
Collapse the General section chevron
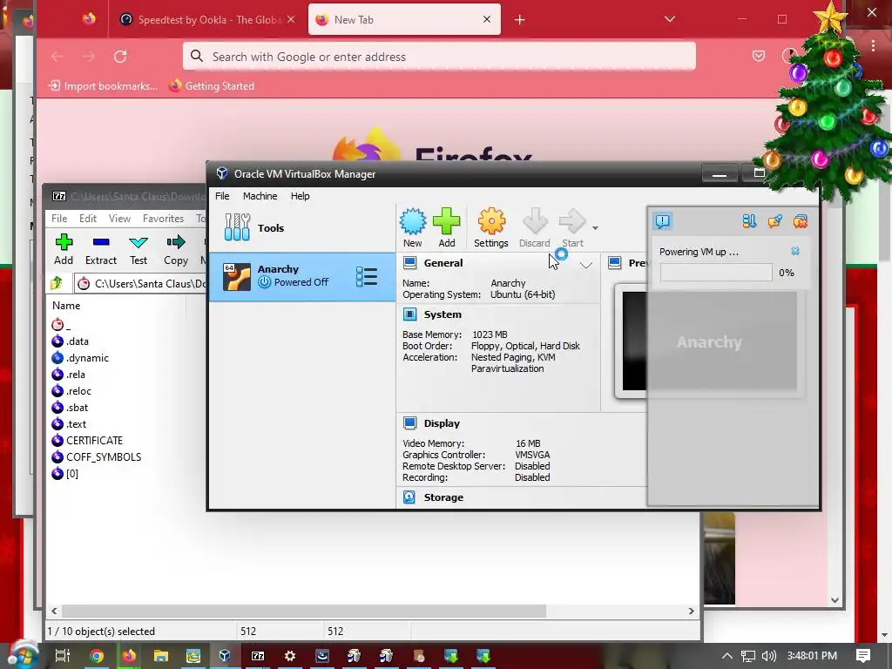[x=586, y=265]
